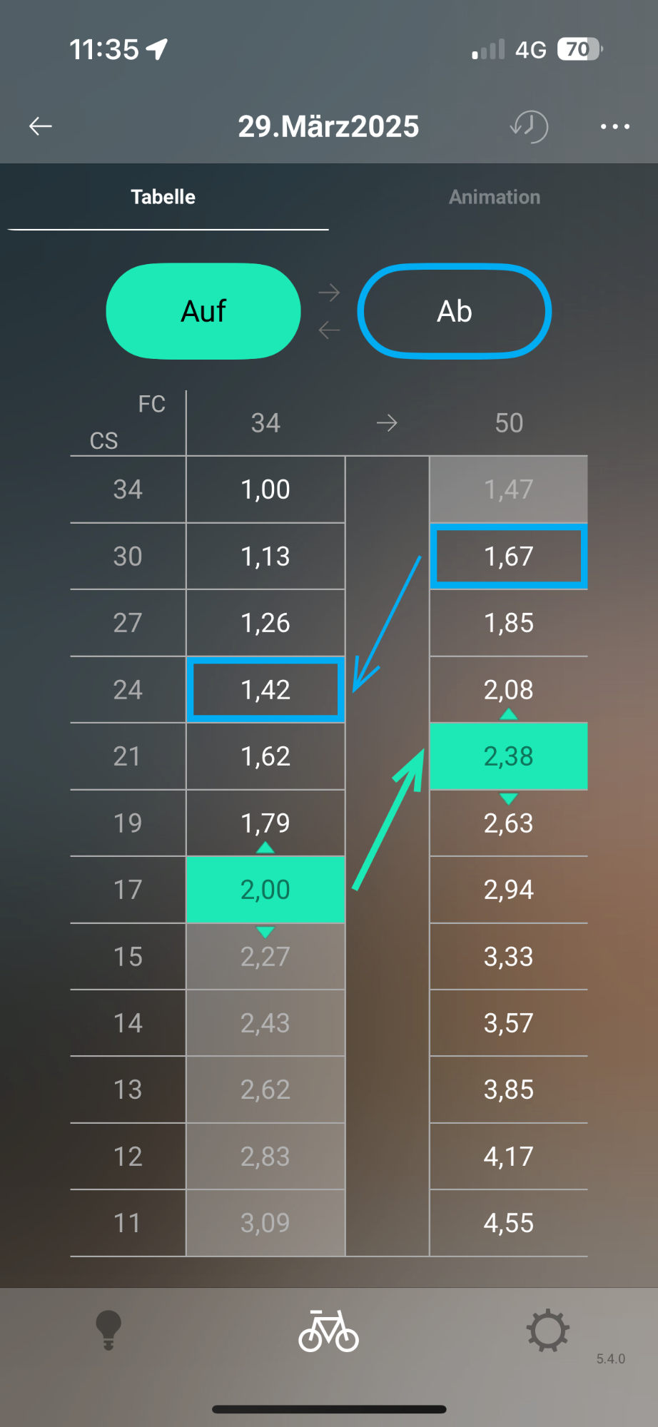The image size is (658, 1427).
Task: Select the bicycle icon in bottom bar
Action: [x=328, y=1331]
